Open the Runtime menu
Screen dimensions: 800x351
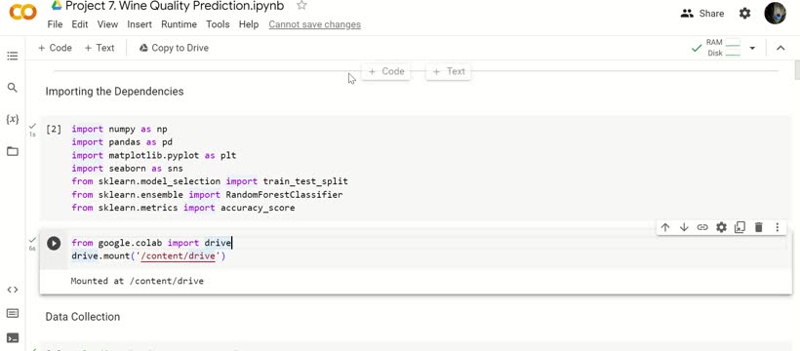tap(179, 24)
